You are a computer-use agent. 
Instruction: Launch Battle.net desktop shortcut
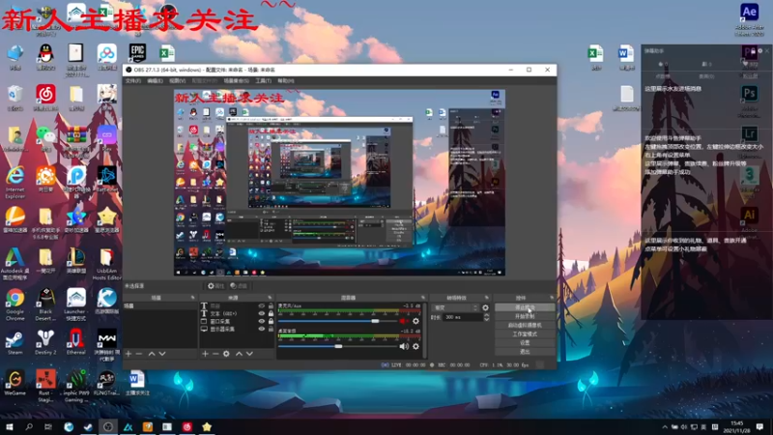[107, 179]
